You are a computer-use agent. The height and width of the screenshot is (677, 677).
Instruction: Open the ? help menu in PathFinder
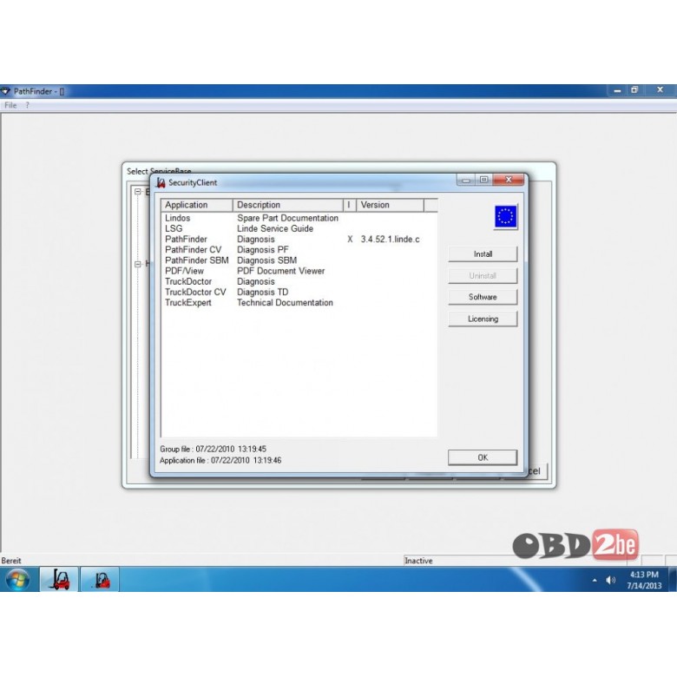[27, 105]
